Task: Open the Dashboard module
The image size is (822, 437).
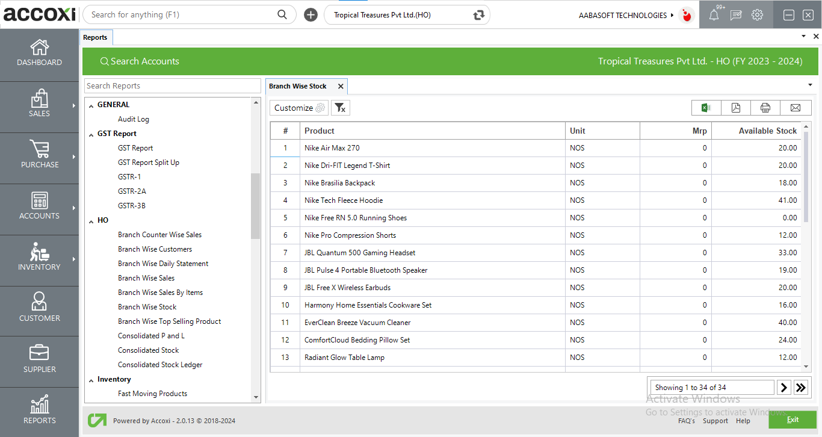Action: tap(39, 53)
